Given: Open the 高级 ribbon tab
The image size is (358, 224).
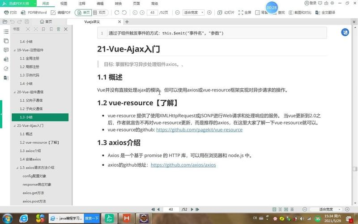Looking at the screenshot, I should [x=154, y=4].
